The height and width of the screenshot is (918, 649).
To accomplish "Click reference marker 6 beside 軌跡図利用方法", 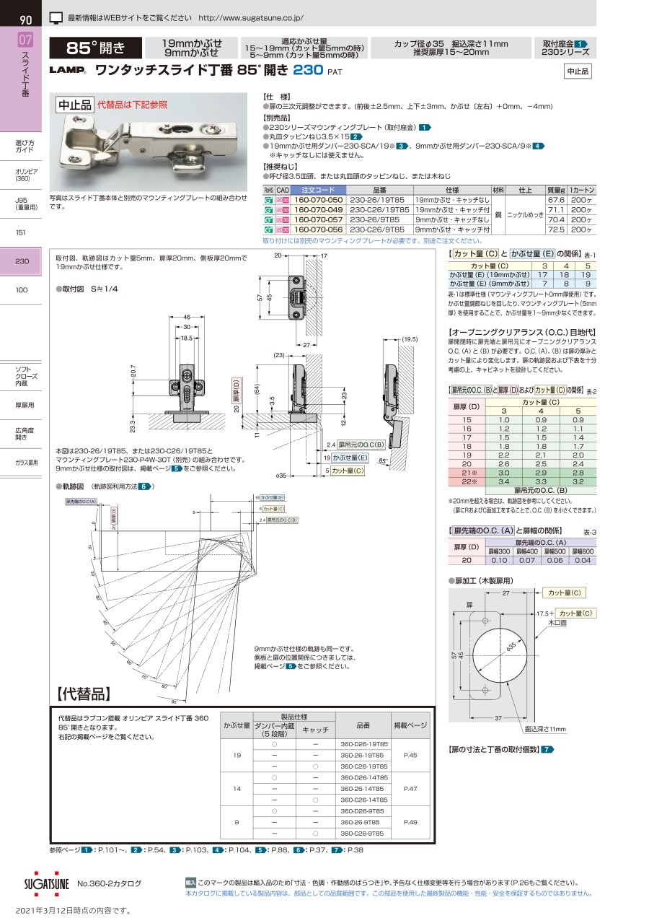I will pyautogui.click(x=145, y=486).
